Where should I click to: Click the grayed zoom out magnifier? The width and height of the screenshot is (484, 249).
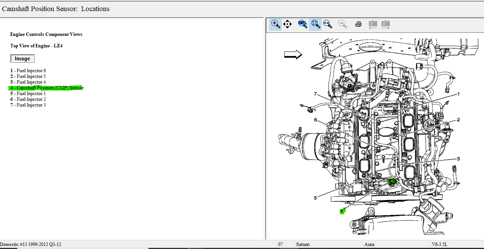tap(342, 24)
